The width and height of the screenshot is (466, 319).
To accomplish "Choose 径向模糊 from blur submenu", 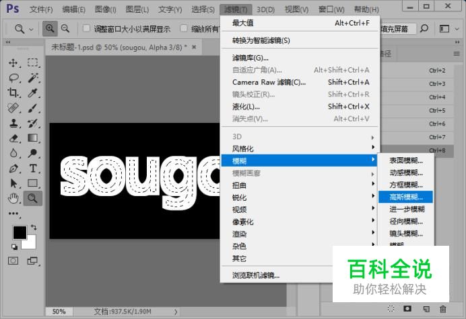I will tap(405, 221).
